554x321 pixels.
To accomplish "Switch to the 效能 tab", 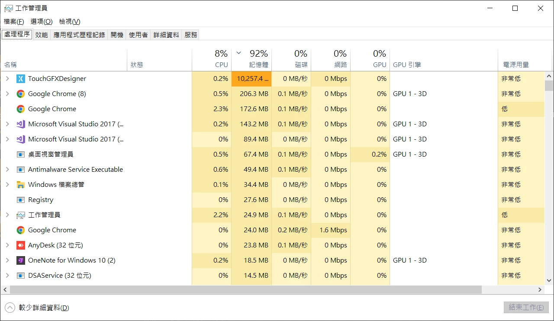I will click(42, 35).
